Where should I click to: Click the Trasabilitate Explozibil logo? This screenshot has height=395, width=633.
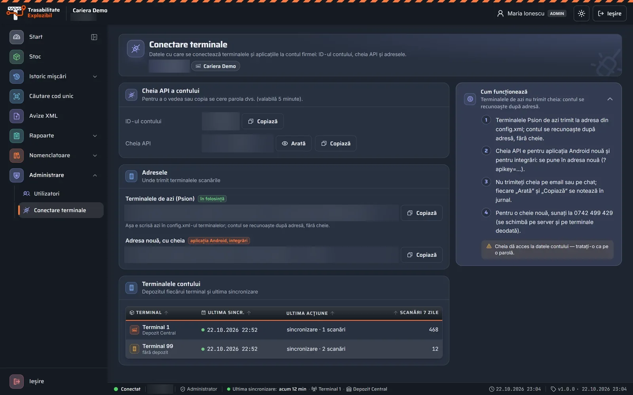[33, 13]
